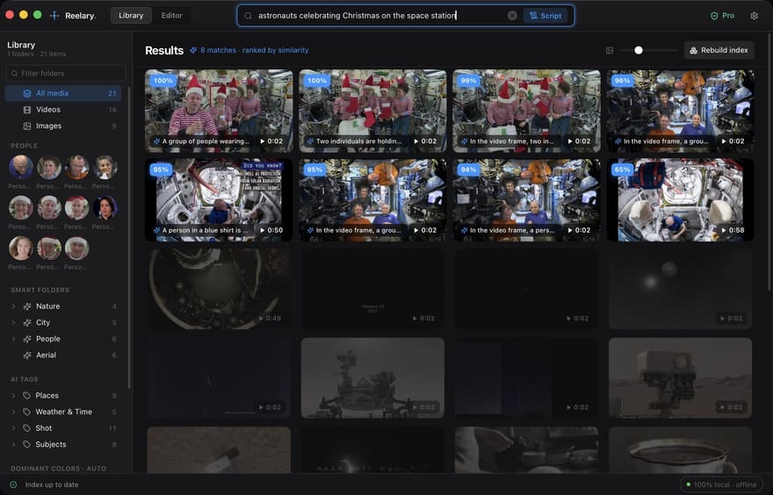The width and height of the screenshot is (773, 495).
Task: Click the Filter folders input field
Action: 66,74
